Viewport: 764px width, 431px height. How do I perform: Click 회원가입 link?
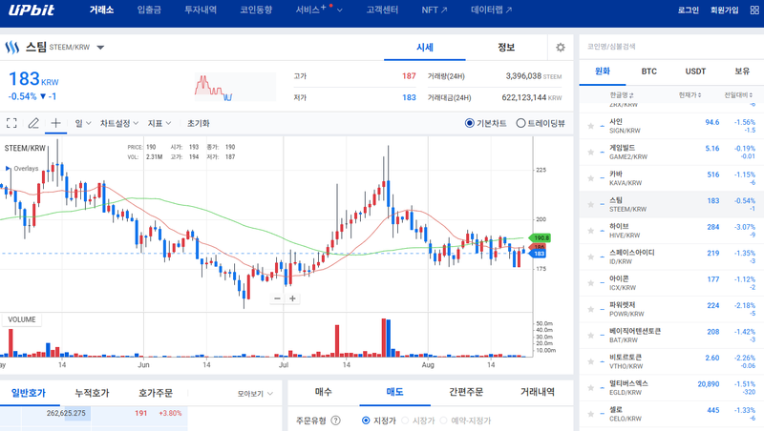724,10
